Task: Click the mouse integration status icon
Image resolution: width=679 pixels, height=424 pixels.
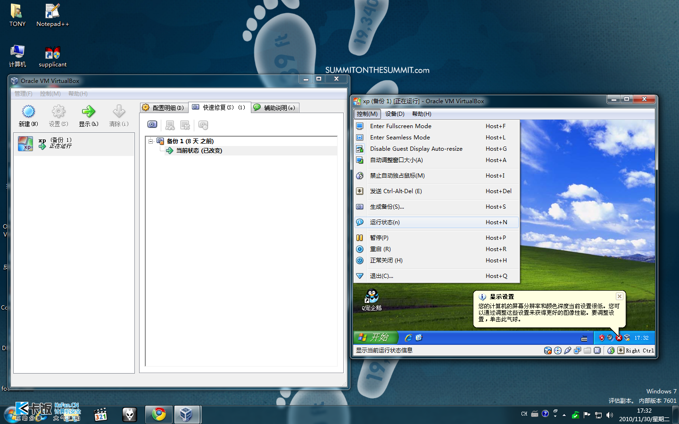Action: 611,351
